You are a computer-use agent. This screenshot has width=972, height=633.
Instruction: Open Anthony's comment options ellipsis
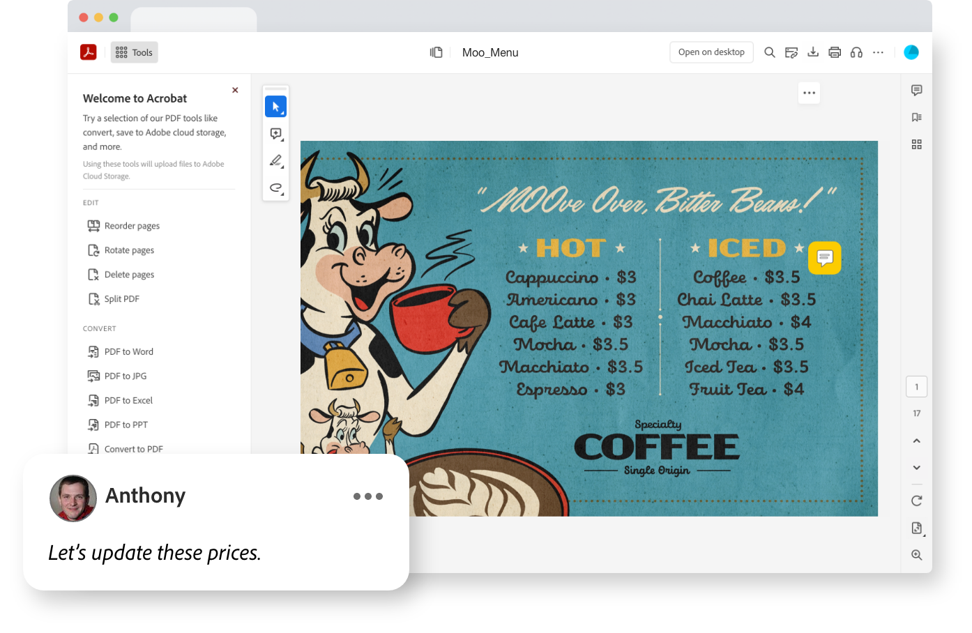(368, 496)
